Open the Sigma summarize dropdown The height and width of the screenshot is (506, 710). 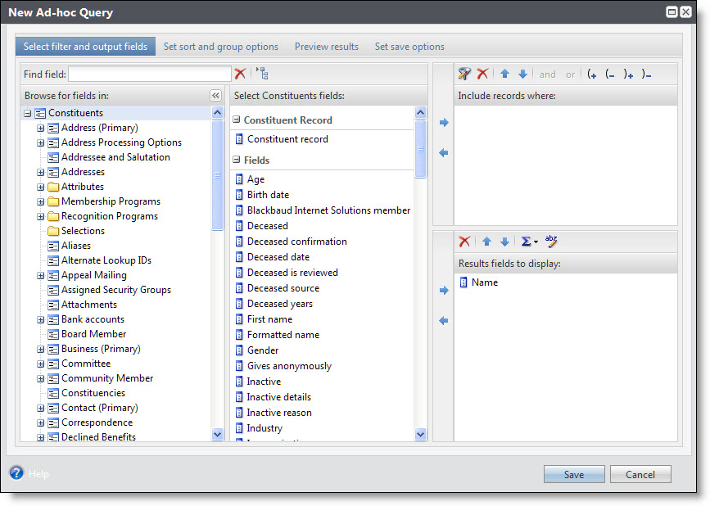pos(529,242)
